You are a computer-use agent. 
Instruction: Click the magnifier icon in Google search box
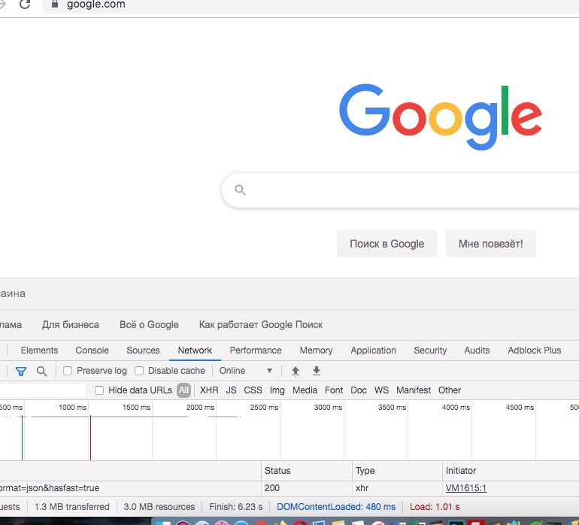click(240, 190)
